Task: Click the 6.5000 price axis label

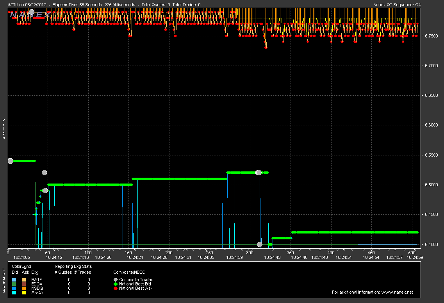Action: 431,185
